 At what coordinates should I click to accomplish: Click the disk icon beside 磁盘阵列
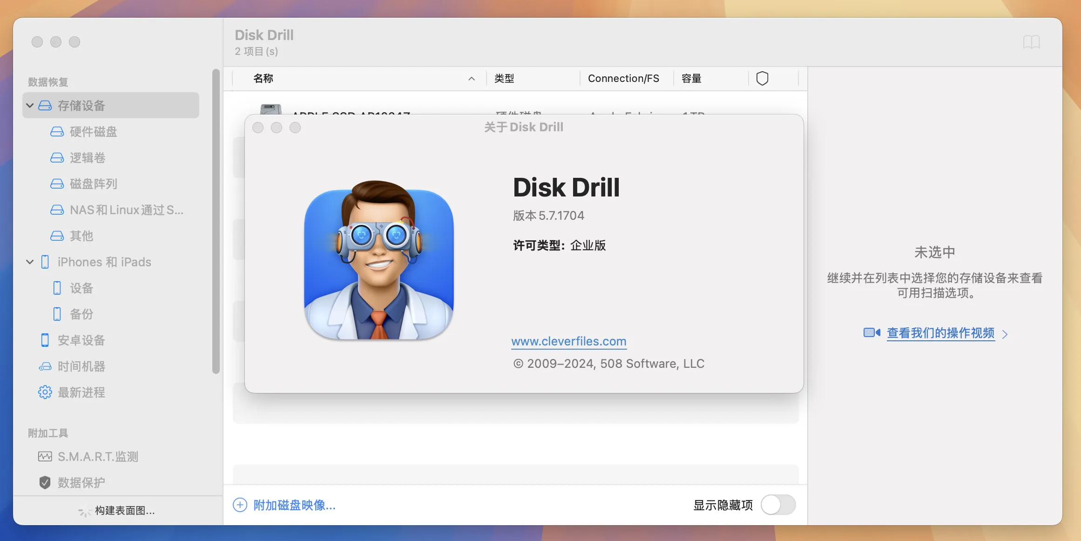[57, 184]
